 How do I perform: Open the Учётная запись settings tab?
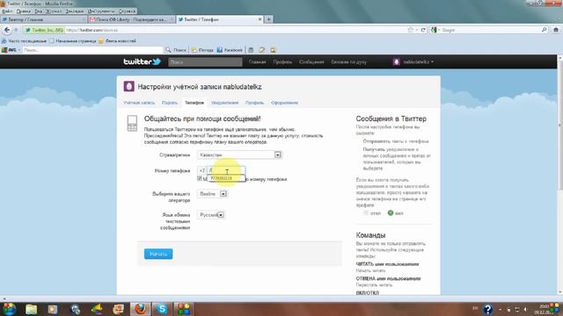click(139, 103)
